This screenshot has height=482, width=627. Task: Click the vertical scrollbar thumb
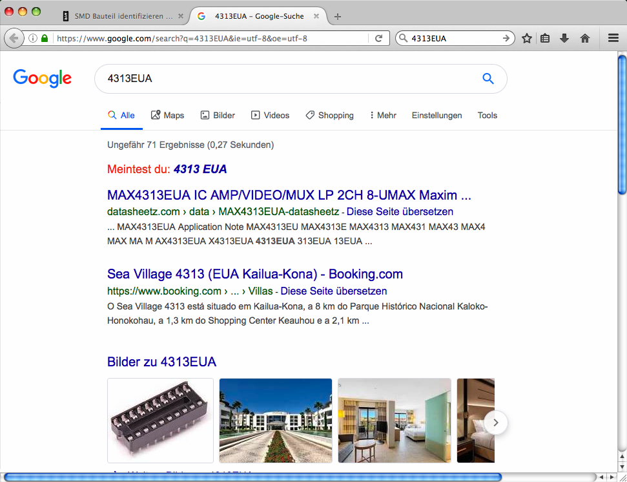click(622, 125)
